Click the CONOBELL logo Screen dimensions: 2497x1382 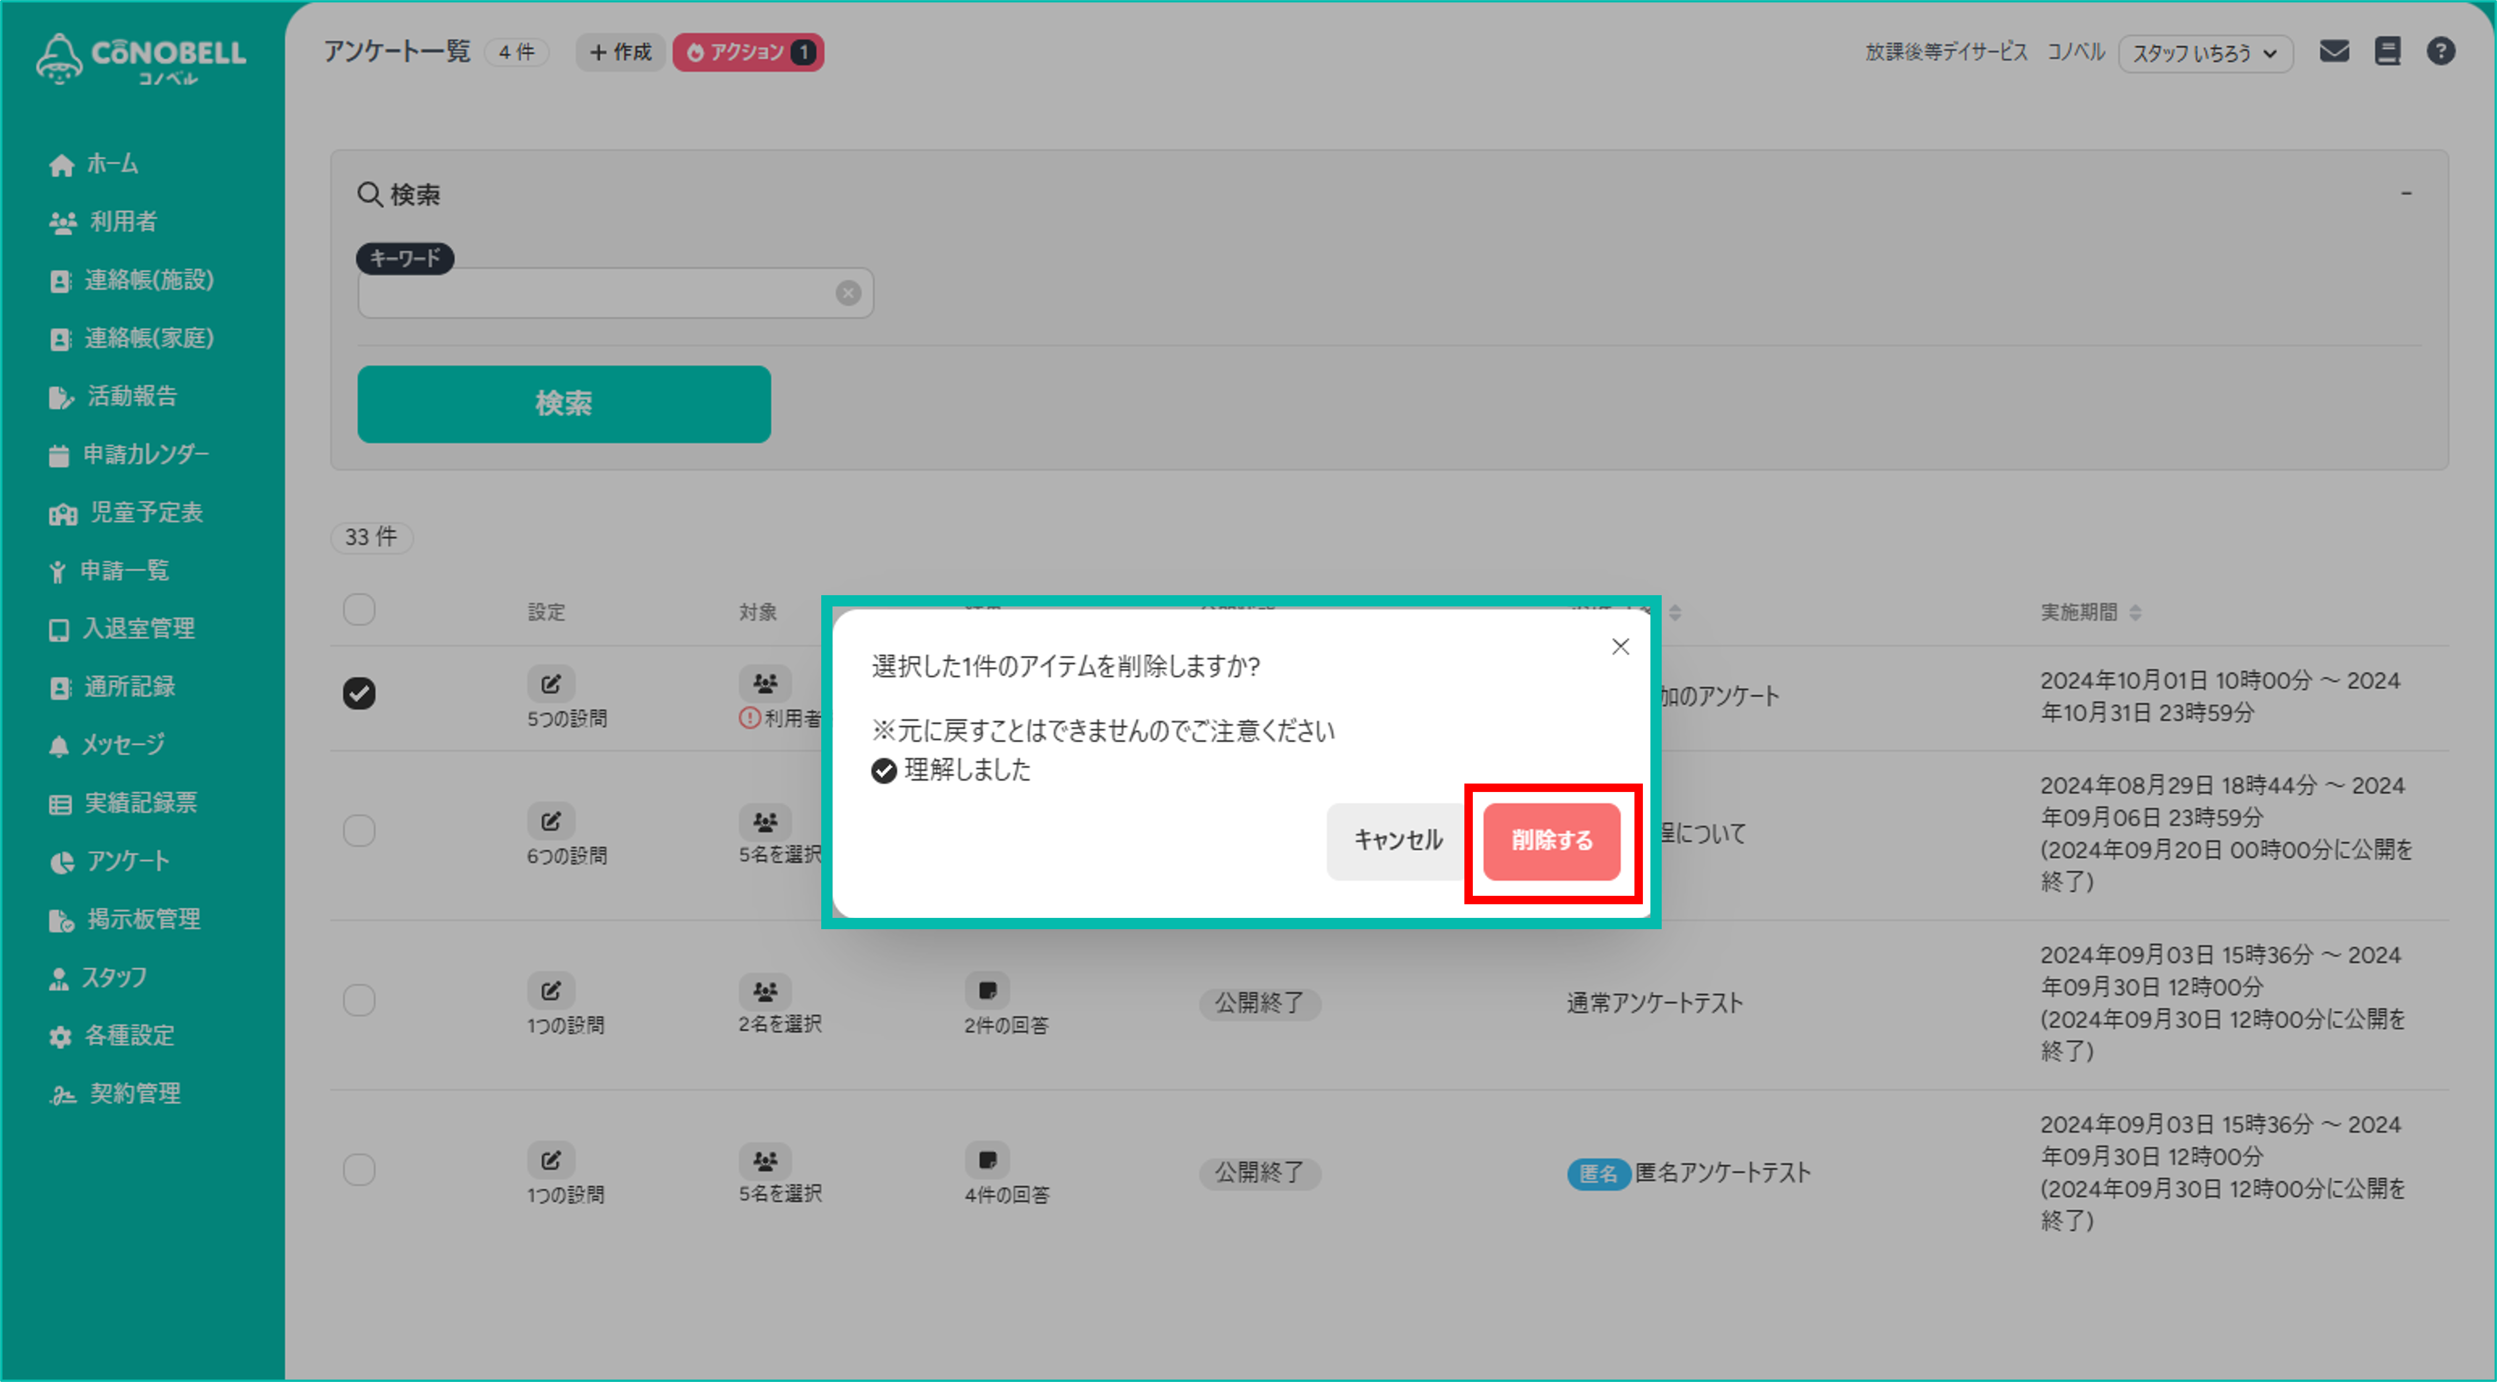point(141,59)
